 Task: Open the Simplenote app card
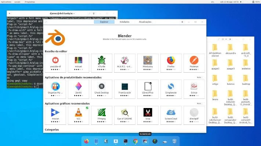tap(171, 89)
